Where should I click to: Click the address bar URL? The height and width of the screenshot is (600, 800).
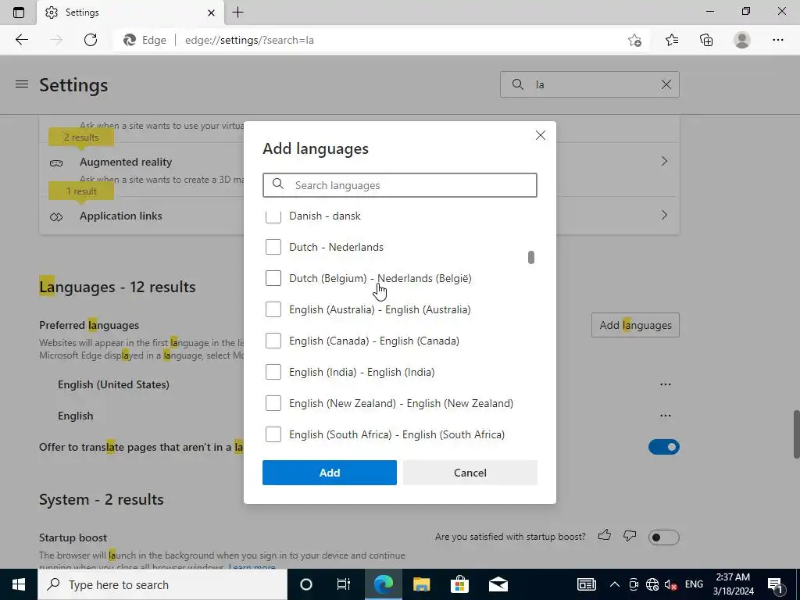249,40
